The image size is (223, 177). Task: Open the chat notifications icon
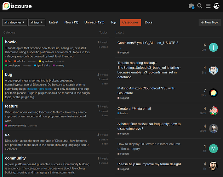click(x=191, y=6)
